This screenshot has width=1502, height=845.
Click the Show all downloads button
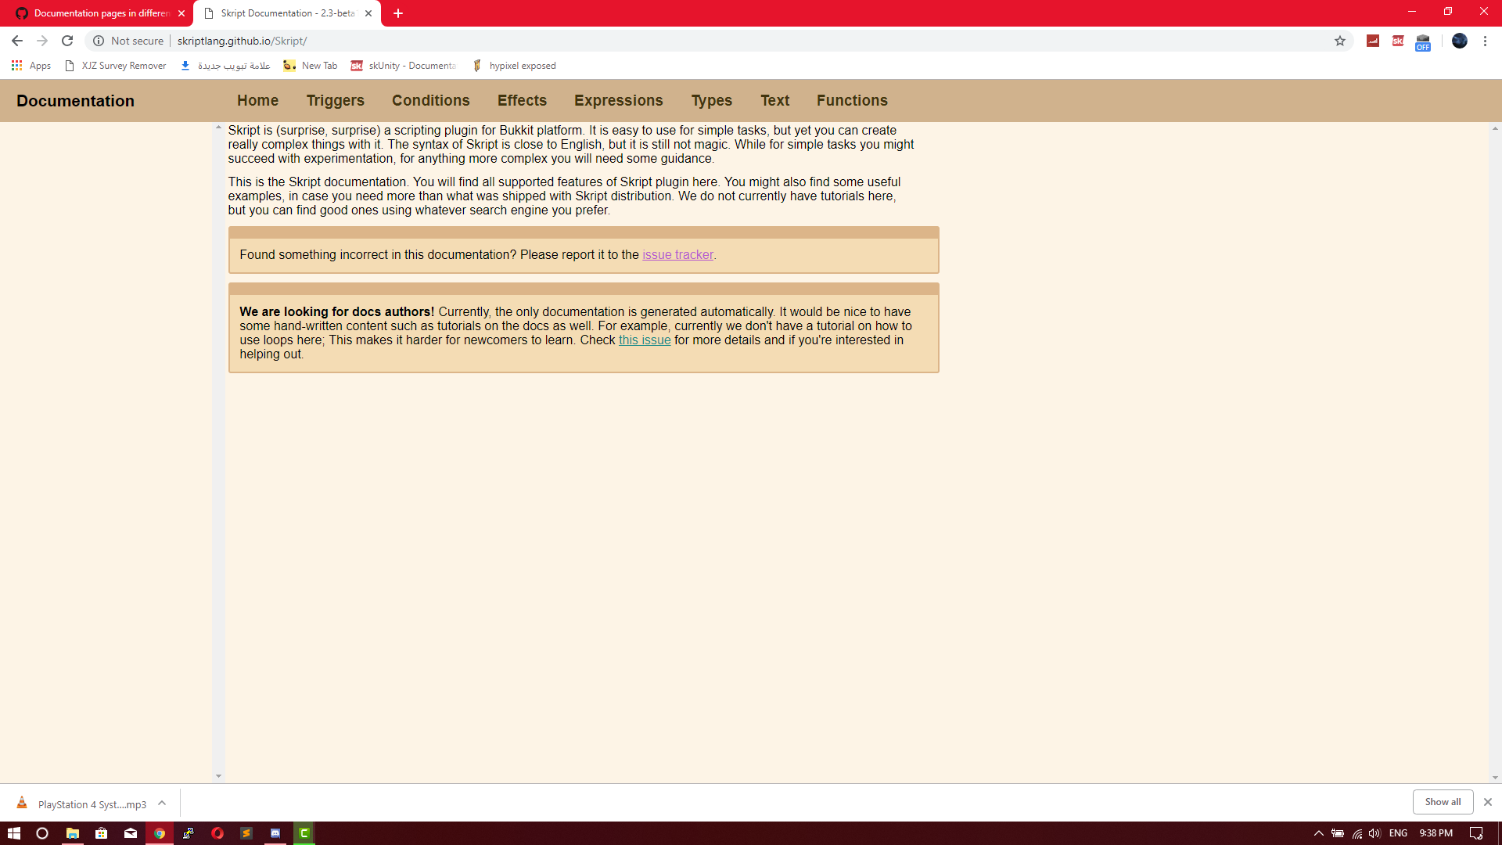tap(1443, 801)
